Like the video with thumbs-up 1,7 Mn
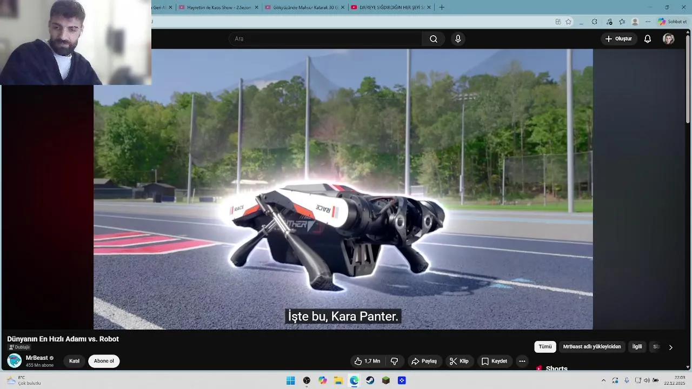This screenshot has height=389, width=692. coord(367,361)
